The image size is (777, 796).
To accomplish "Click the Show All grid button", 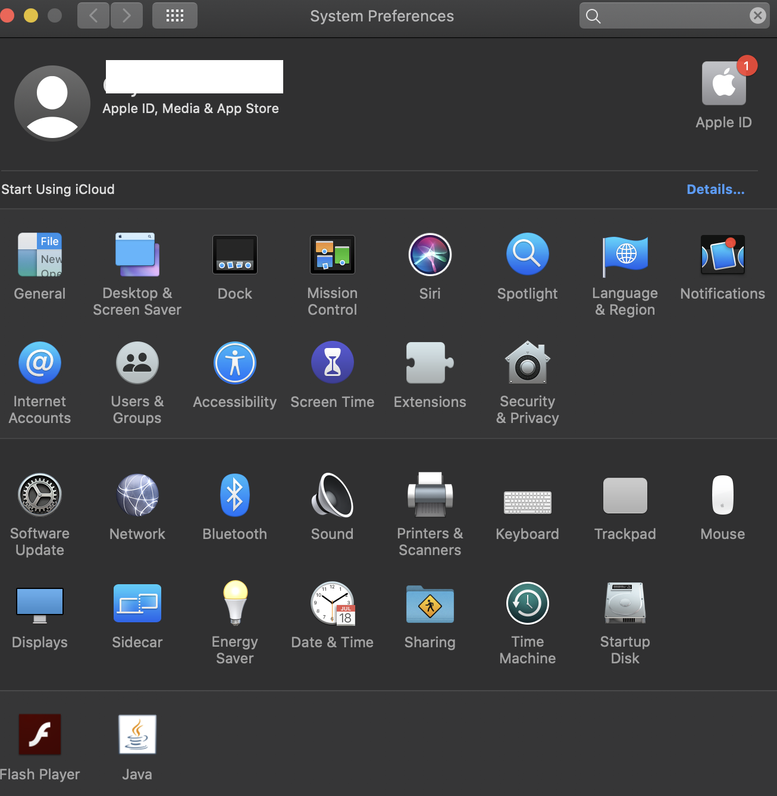I will pos(175,15).
